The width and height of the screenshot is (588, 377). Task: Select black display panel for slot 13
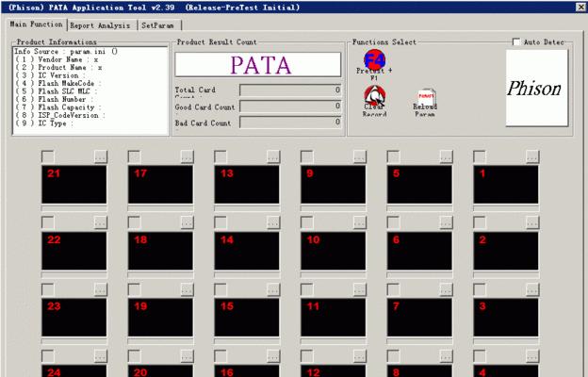pos(247,185)
